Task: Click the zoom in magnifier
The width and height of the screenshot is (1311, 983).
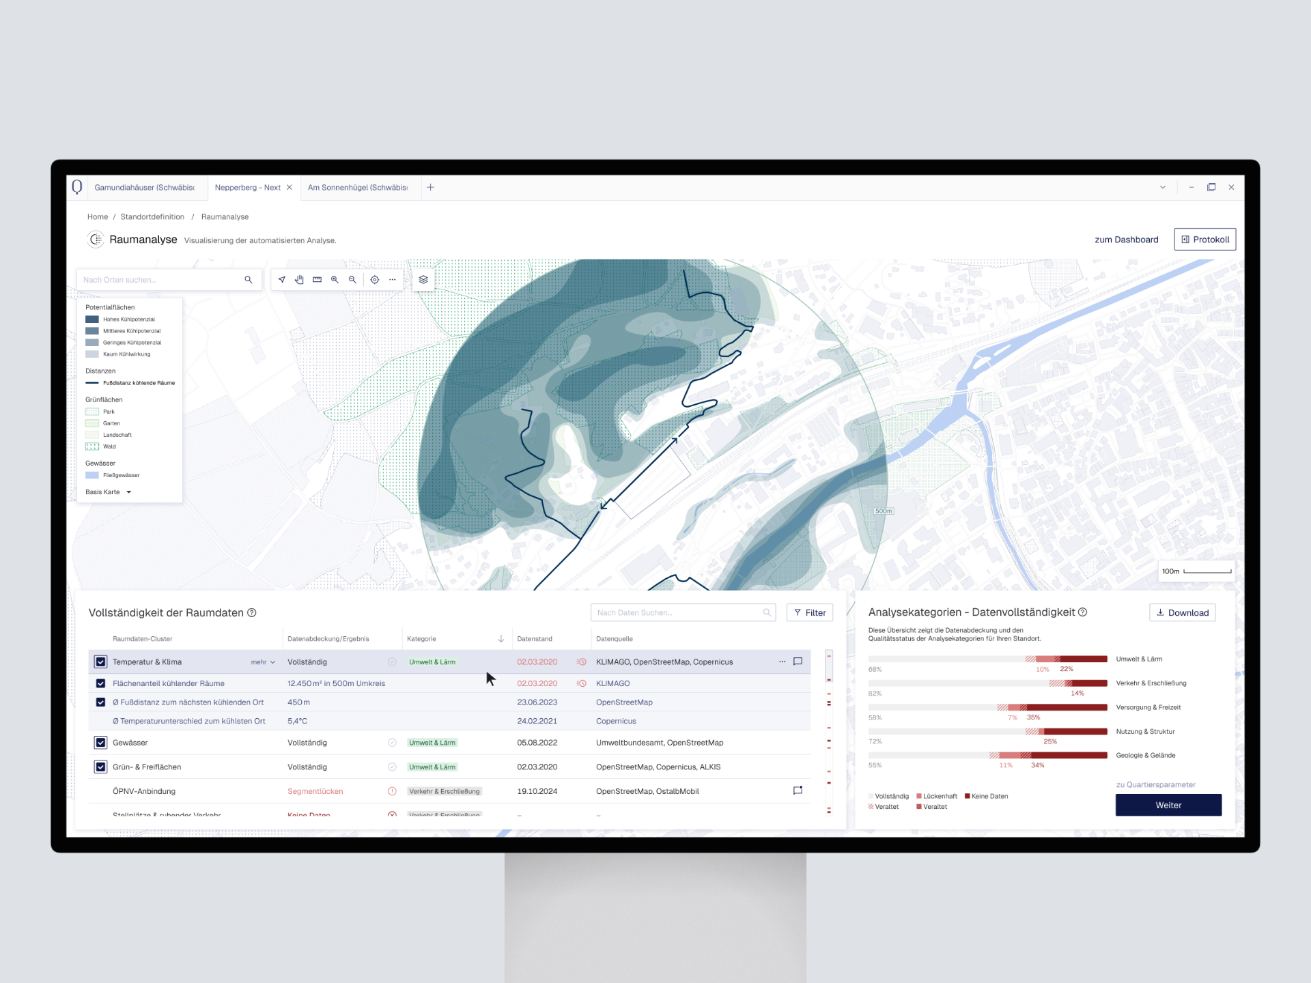Action: [x=335, y=280]
